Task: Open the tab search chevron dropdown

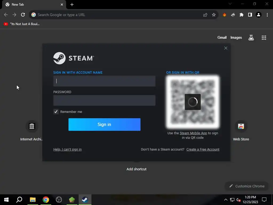Action: (230, 4)
